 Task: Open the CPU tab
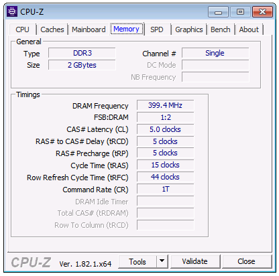point(22,29)
